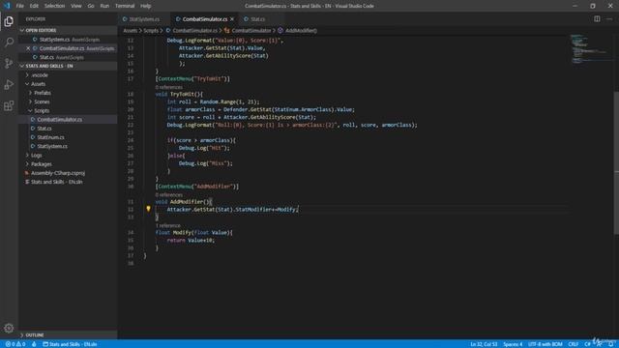The image size is (619, 348).
Task: Click 1 reference above Modify method
Action: tap(168, 225)
